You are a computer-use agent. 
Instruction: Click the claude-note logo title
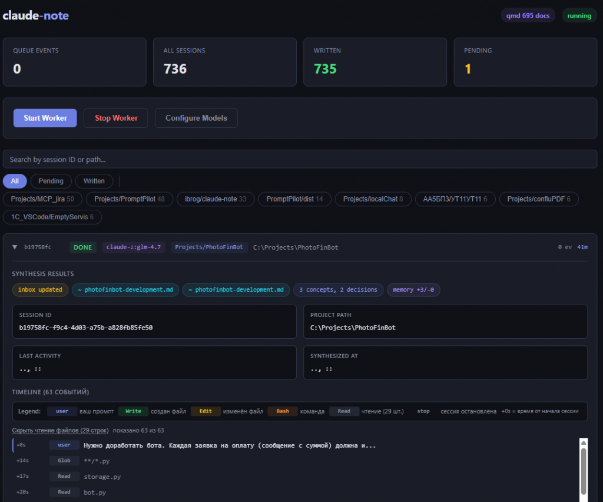pos(36,15)
